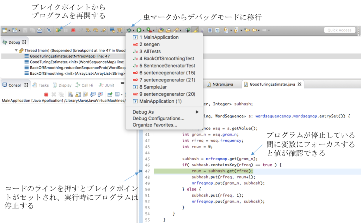
Task: Collapse the Thread [main] tree node
Action: [16, 50]
